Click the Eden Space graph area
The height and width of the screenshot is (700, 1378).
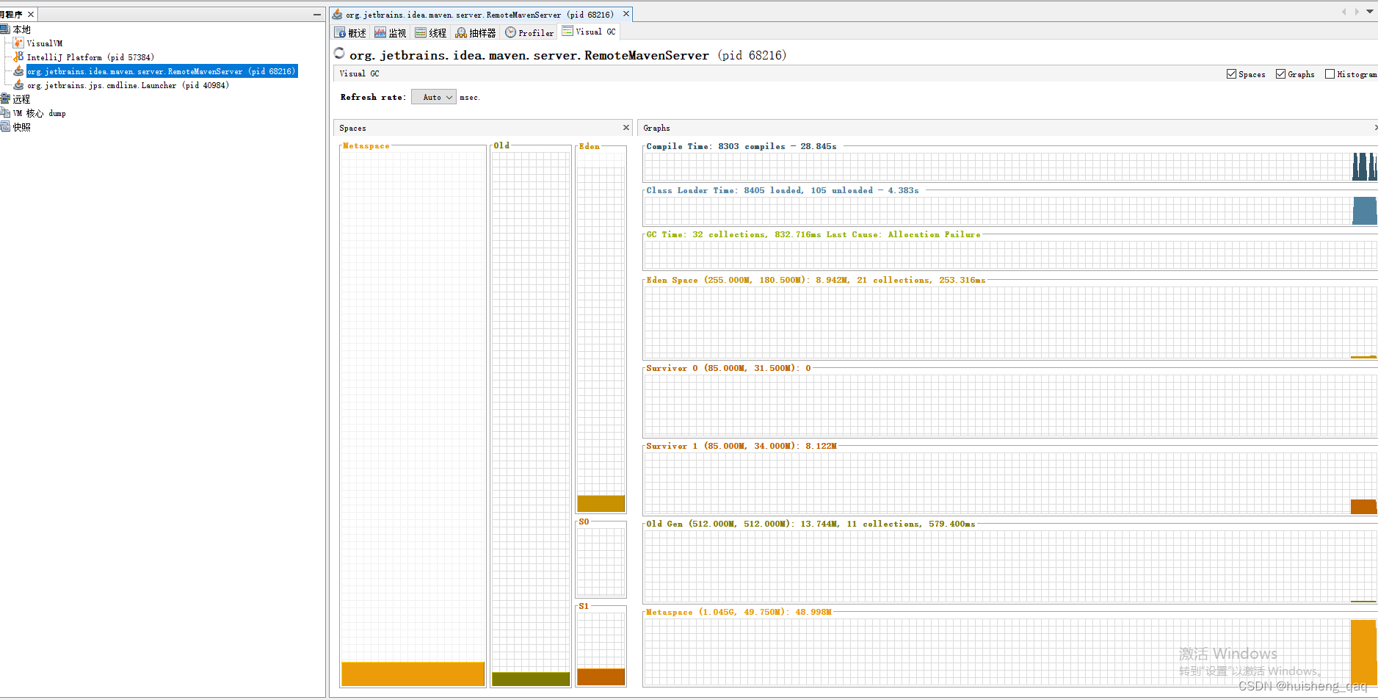(x=1010, y=322)
